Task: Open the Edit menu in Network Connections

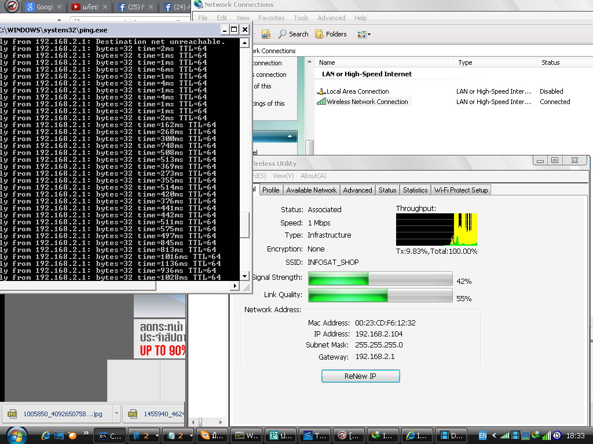Action: click(x=222, y=18)
